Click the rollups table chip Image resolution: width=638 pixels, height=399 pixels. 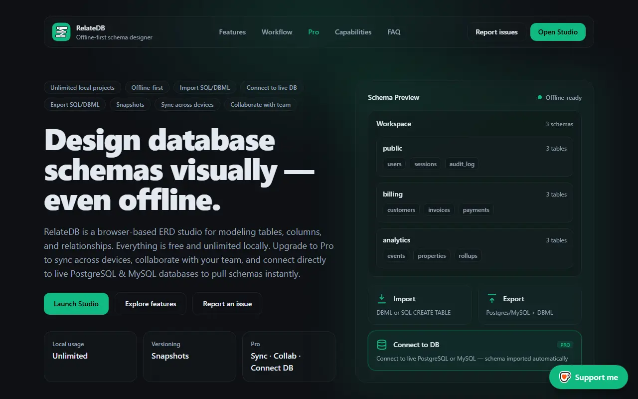pyautogui.click(x=468, y=256)
